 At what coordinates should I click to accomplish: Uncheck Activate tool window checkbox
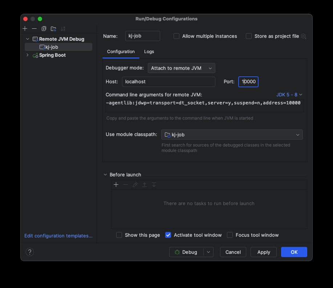click(x=168, y=235)
